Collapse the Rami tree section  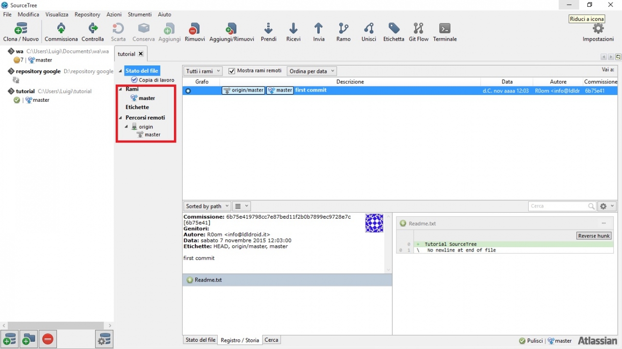(x=121, y=89)
